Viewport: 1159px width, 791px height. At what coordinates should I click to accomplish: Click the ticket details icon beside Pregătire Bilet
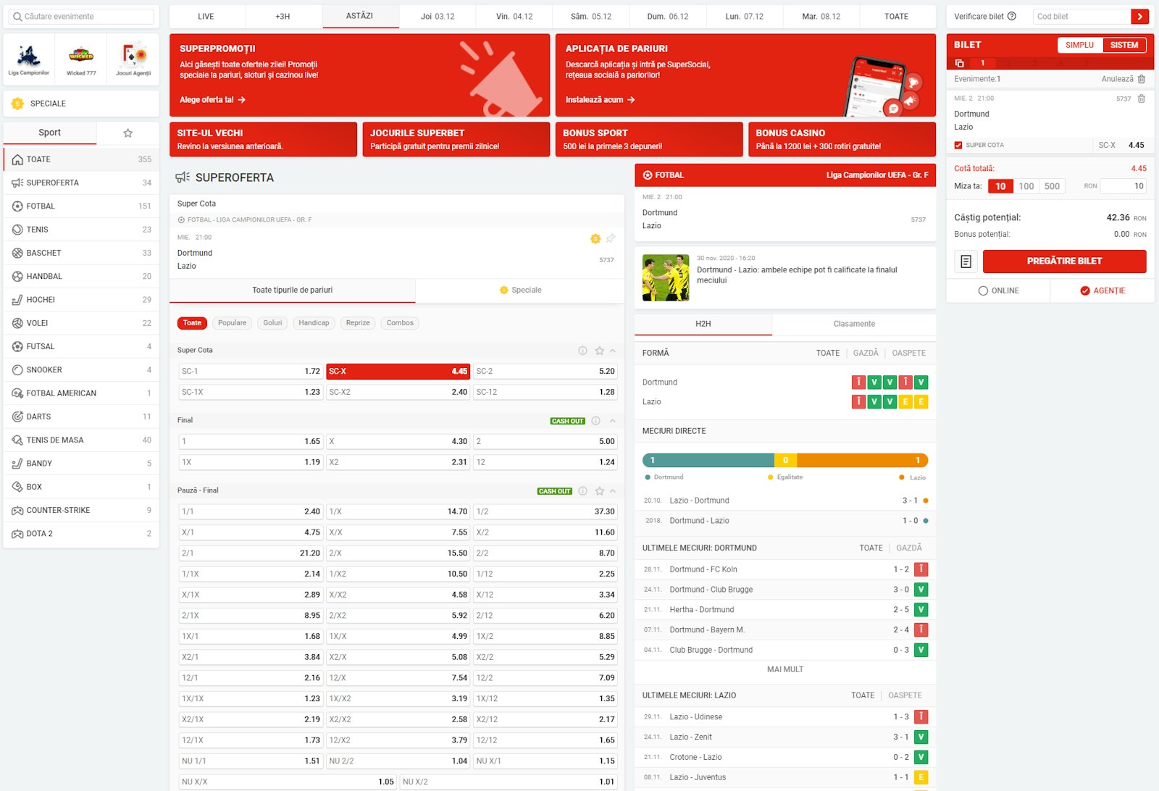[x=966, y=261]
